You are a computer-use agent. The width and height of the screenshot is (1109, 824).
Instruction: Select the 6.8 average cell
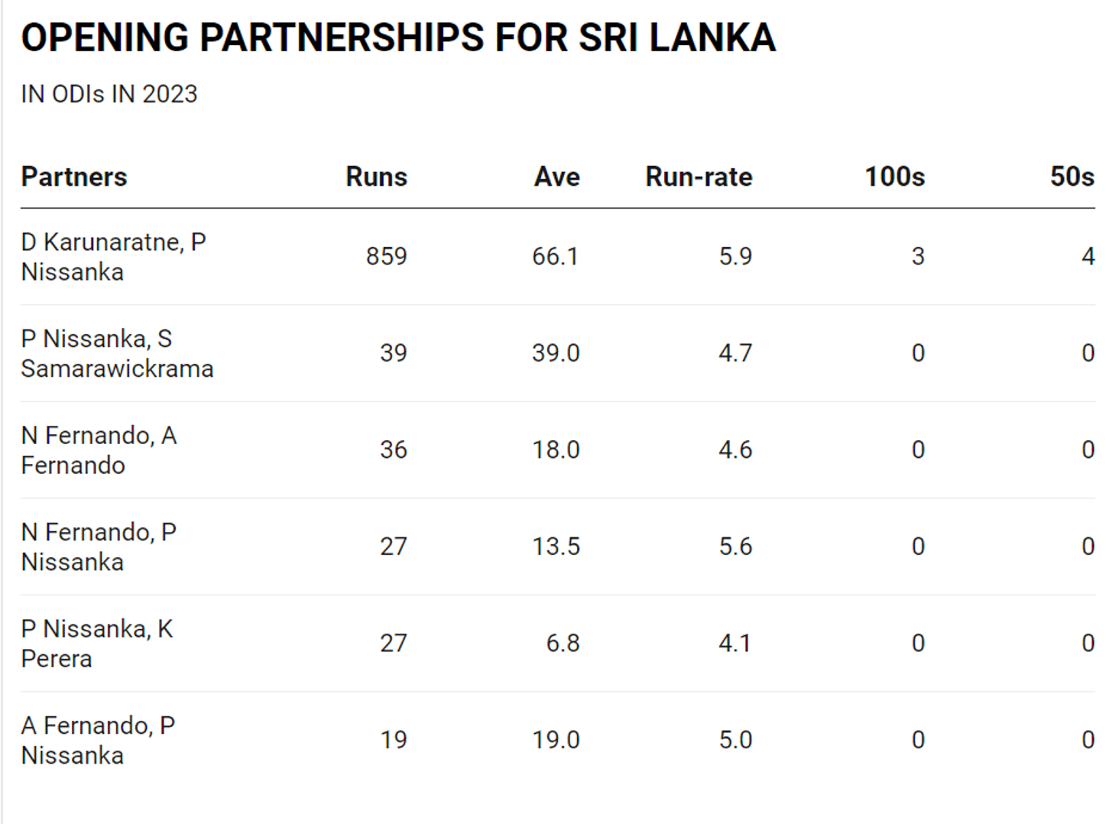coord(563,644)
